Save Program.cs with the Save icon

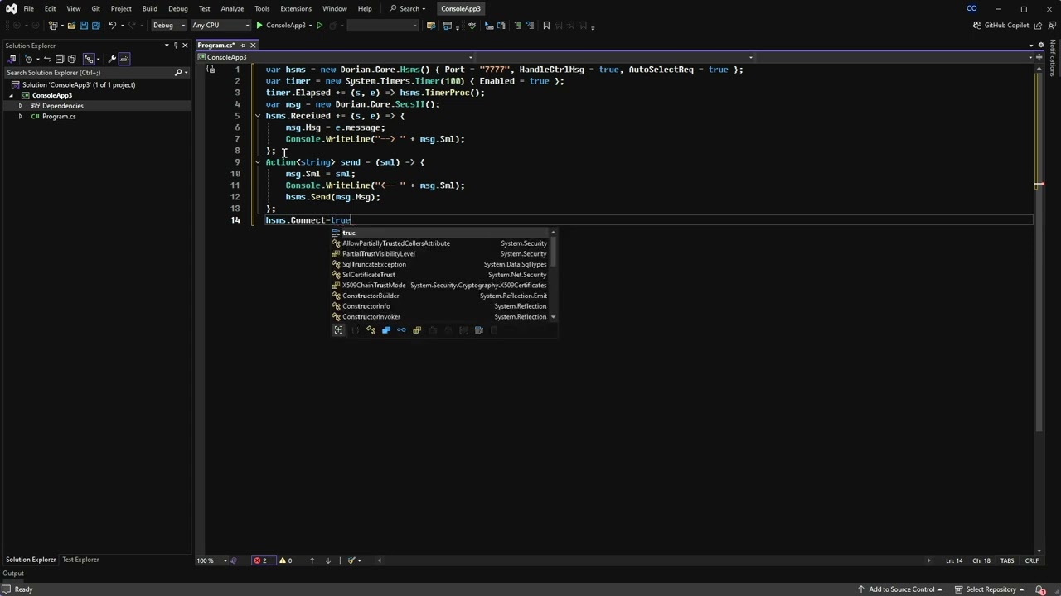(84, 26)
